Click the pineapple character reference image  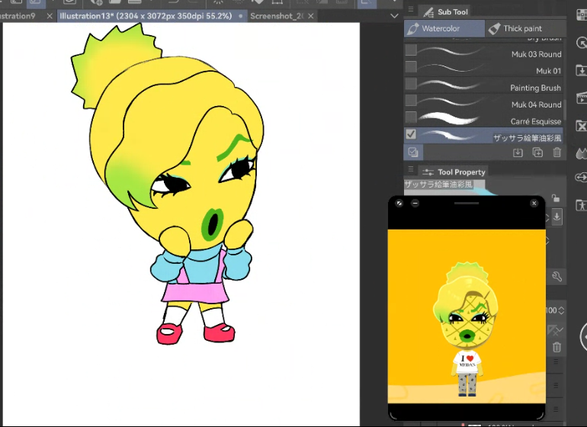click(467, 316)
